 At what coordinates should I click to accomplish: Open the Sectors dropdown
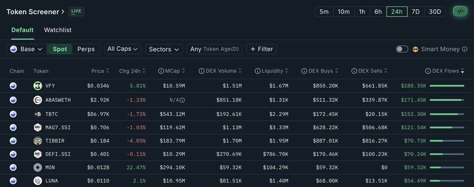(164, 49)
